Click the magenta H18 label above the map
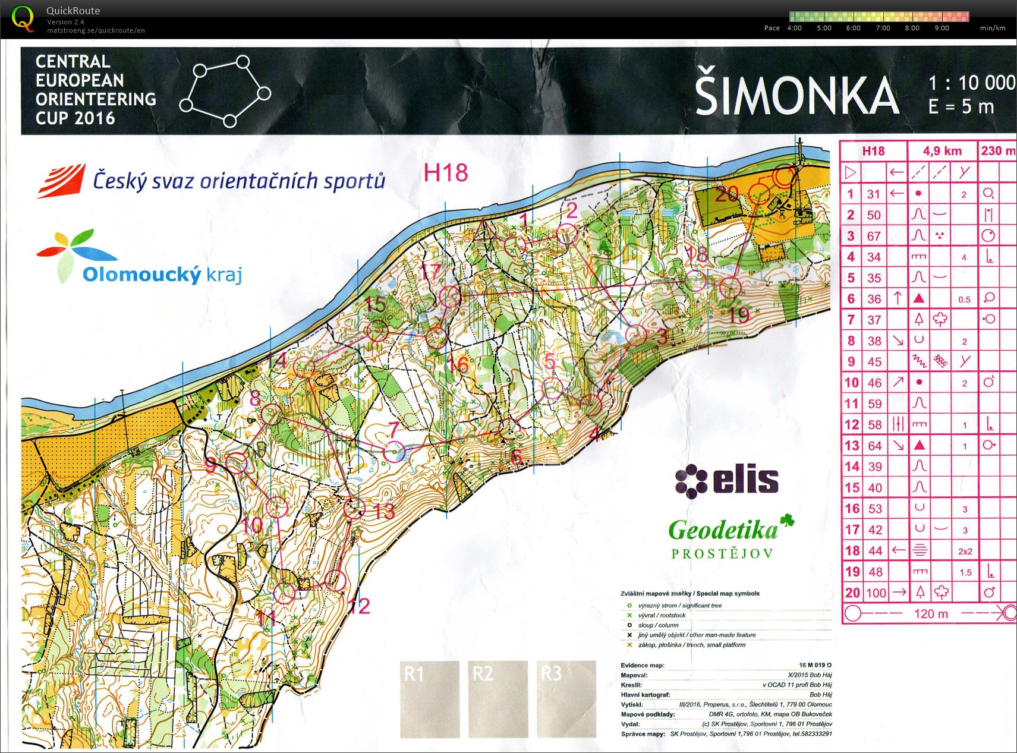The width and height of the screenshot is (1017, 753). (x=446, y=173)
